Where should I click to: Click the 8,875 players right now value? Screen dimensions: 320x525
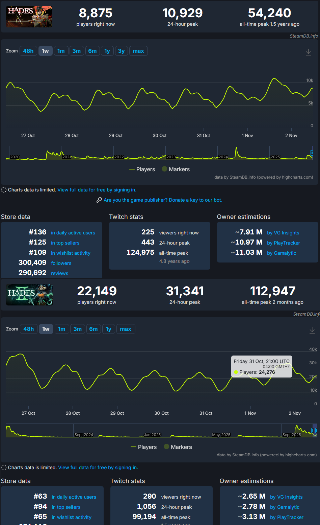[x=96, y=13]
